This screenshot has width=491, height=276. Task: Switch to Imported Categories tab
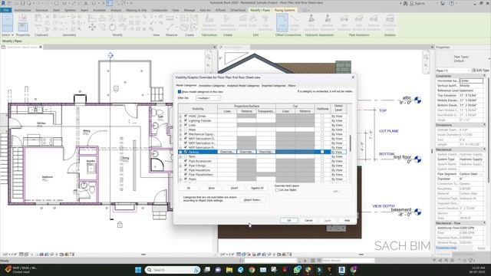pyautogui.click(x=274, y=85)
